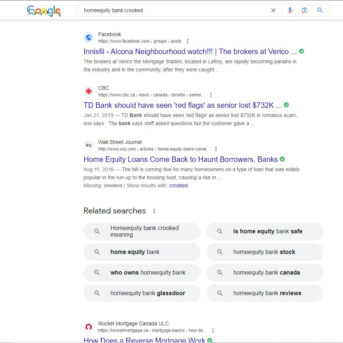
Task: Search 'Homeequity bank crooked meaning' suggestion
Action: point(142,231)
